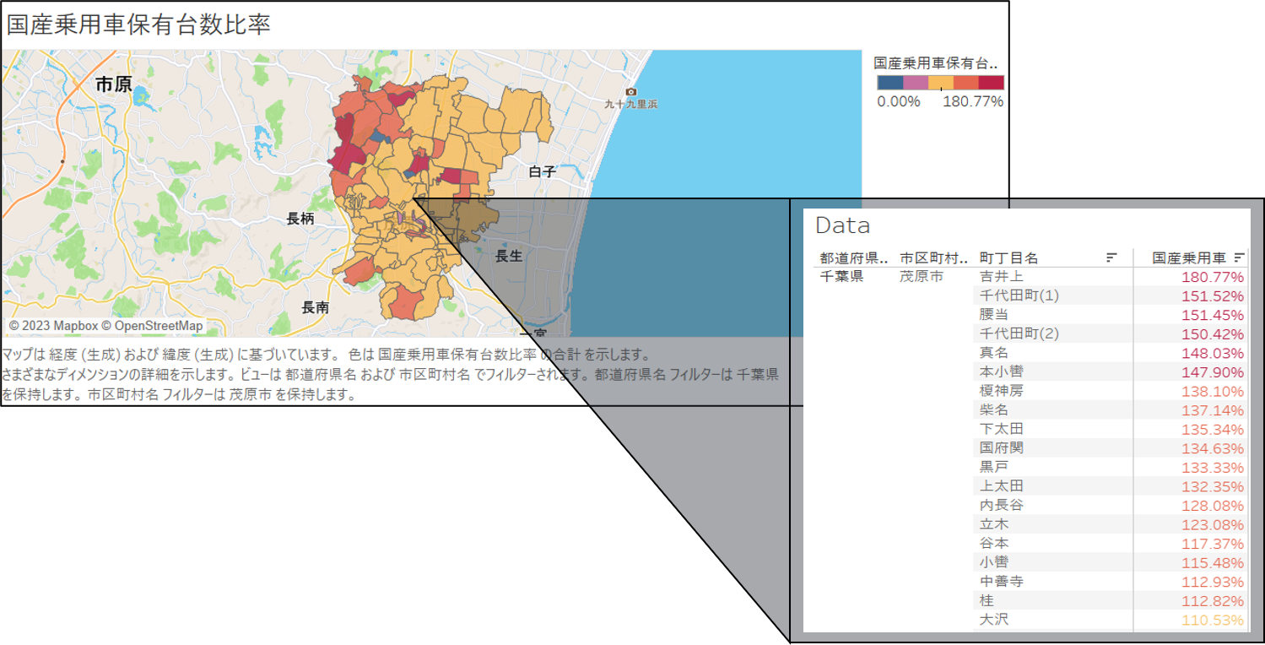
Task: Select the 内長谷 row label
Action: coord(1001,505)
